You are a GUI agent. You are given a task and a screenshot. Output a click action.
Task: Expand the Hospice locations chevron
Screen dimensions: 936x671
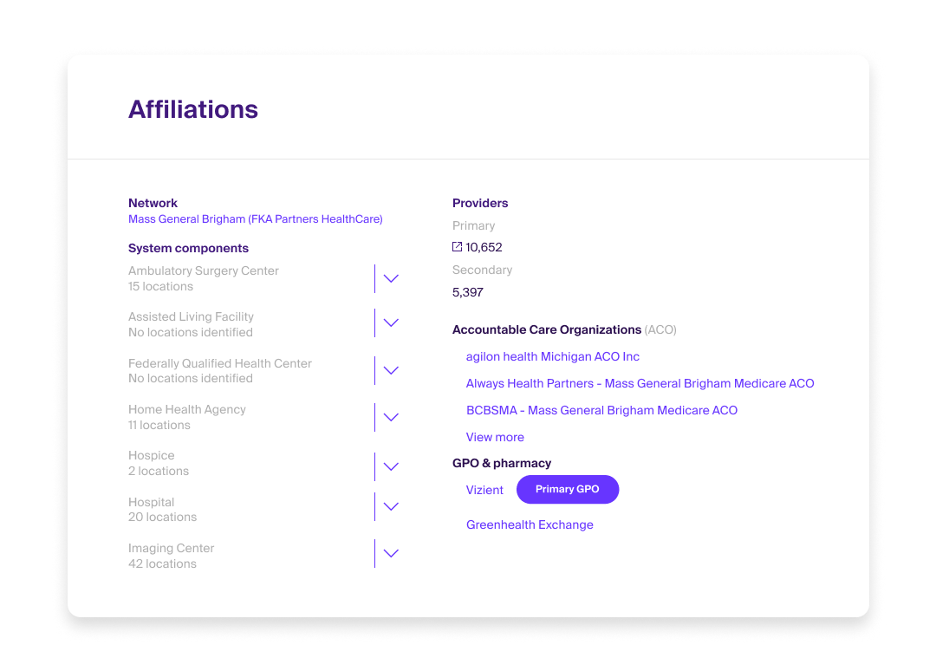click(391, 466)
